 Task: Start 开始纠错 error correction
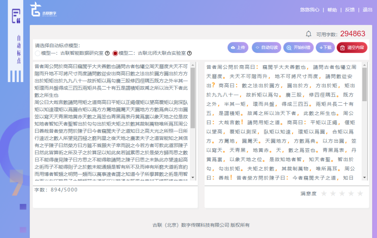click(x=298, y=47)
